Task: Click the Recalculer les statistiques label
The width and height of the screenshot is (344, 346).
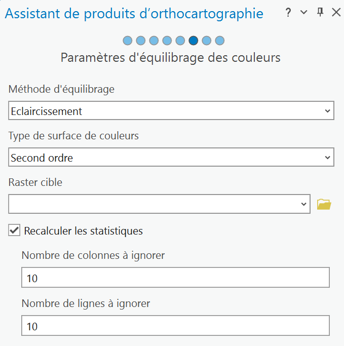Action: 84,231
